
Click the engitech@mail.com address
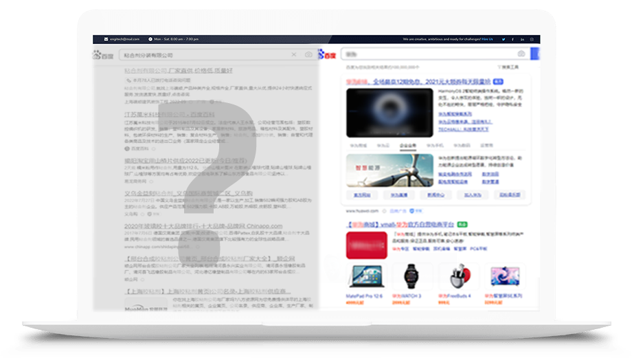(x=124, y=39)
